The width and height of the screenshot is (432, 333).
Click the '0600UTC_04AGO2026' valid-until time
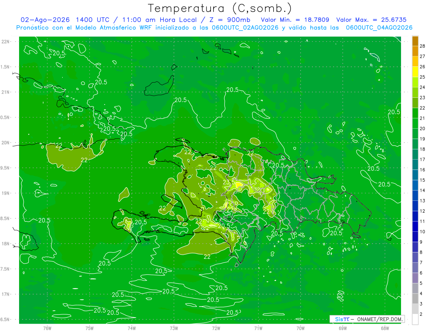click(x=379, y=28)
